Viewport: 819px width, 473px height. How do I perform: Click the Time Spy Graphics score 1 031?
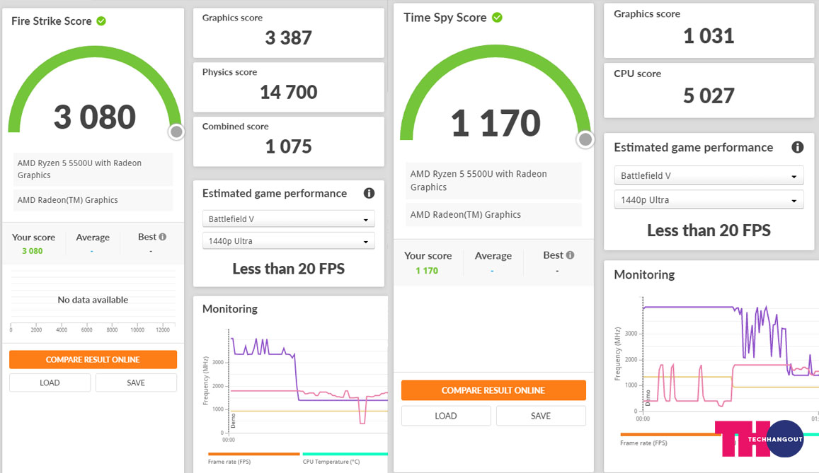coord(709,36)
